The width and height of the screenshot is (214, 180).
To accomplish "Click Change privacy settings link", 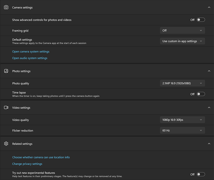I will (x=27, y=164).
